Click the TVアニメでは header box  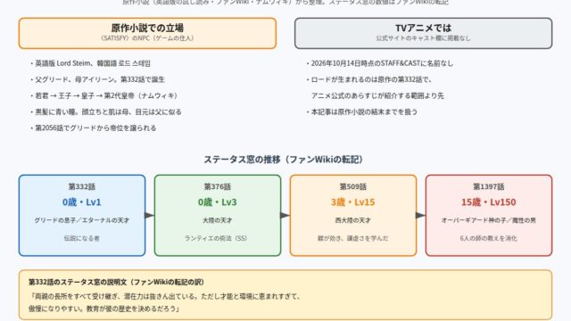[x=423, y=33]
